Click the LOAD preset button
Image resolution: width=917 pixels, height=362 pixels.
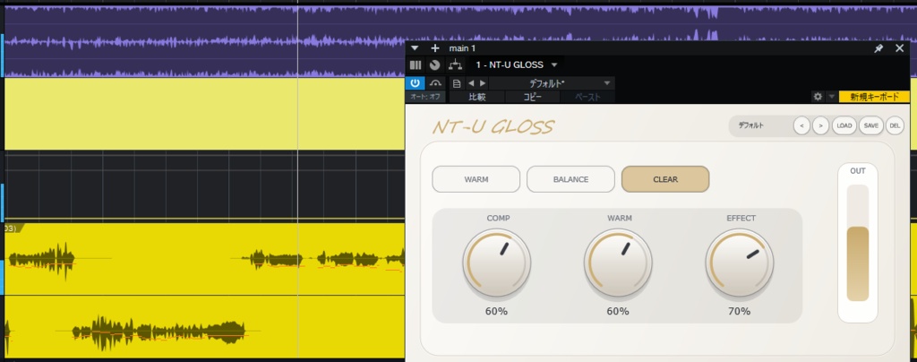pos(844,125)
